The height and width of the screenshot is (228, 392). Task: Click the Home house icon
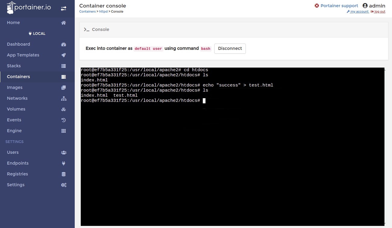tap(64, 23)
